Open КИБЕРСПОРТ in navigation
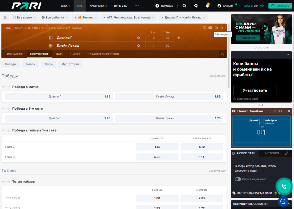The width and height of the screenshot is (294, 209). pos(98,6)
